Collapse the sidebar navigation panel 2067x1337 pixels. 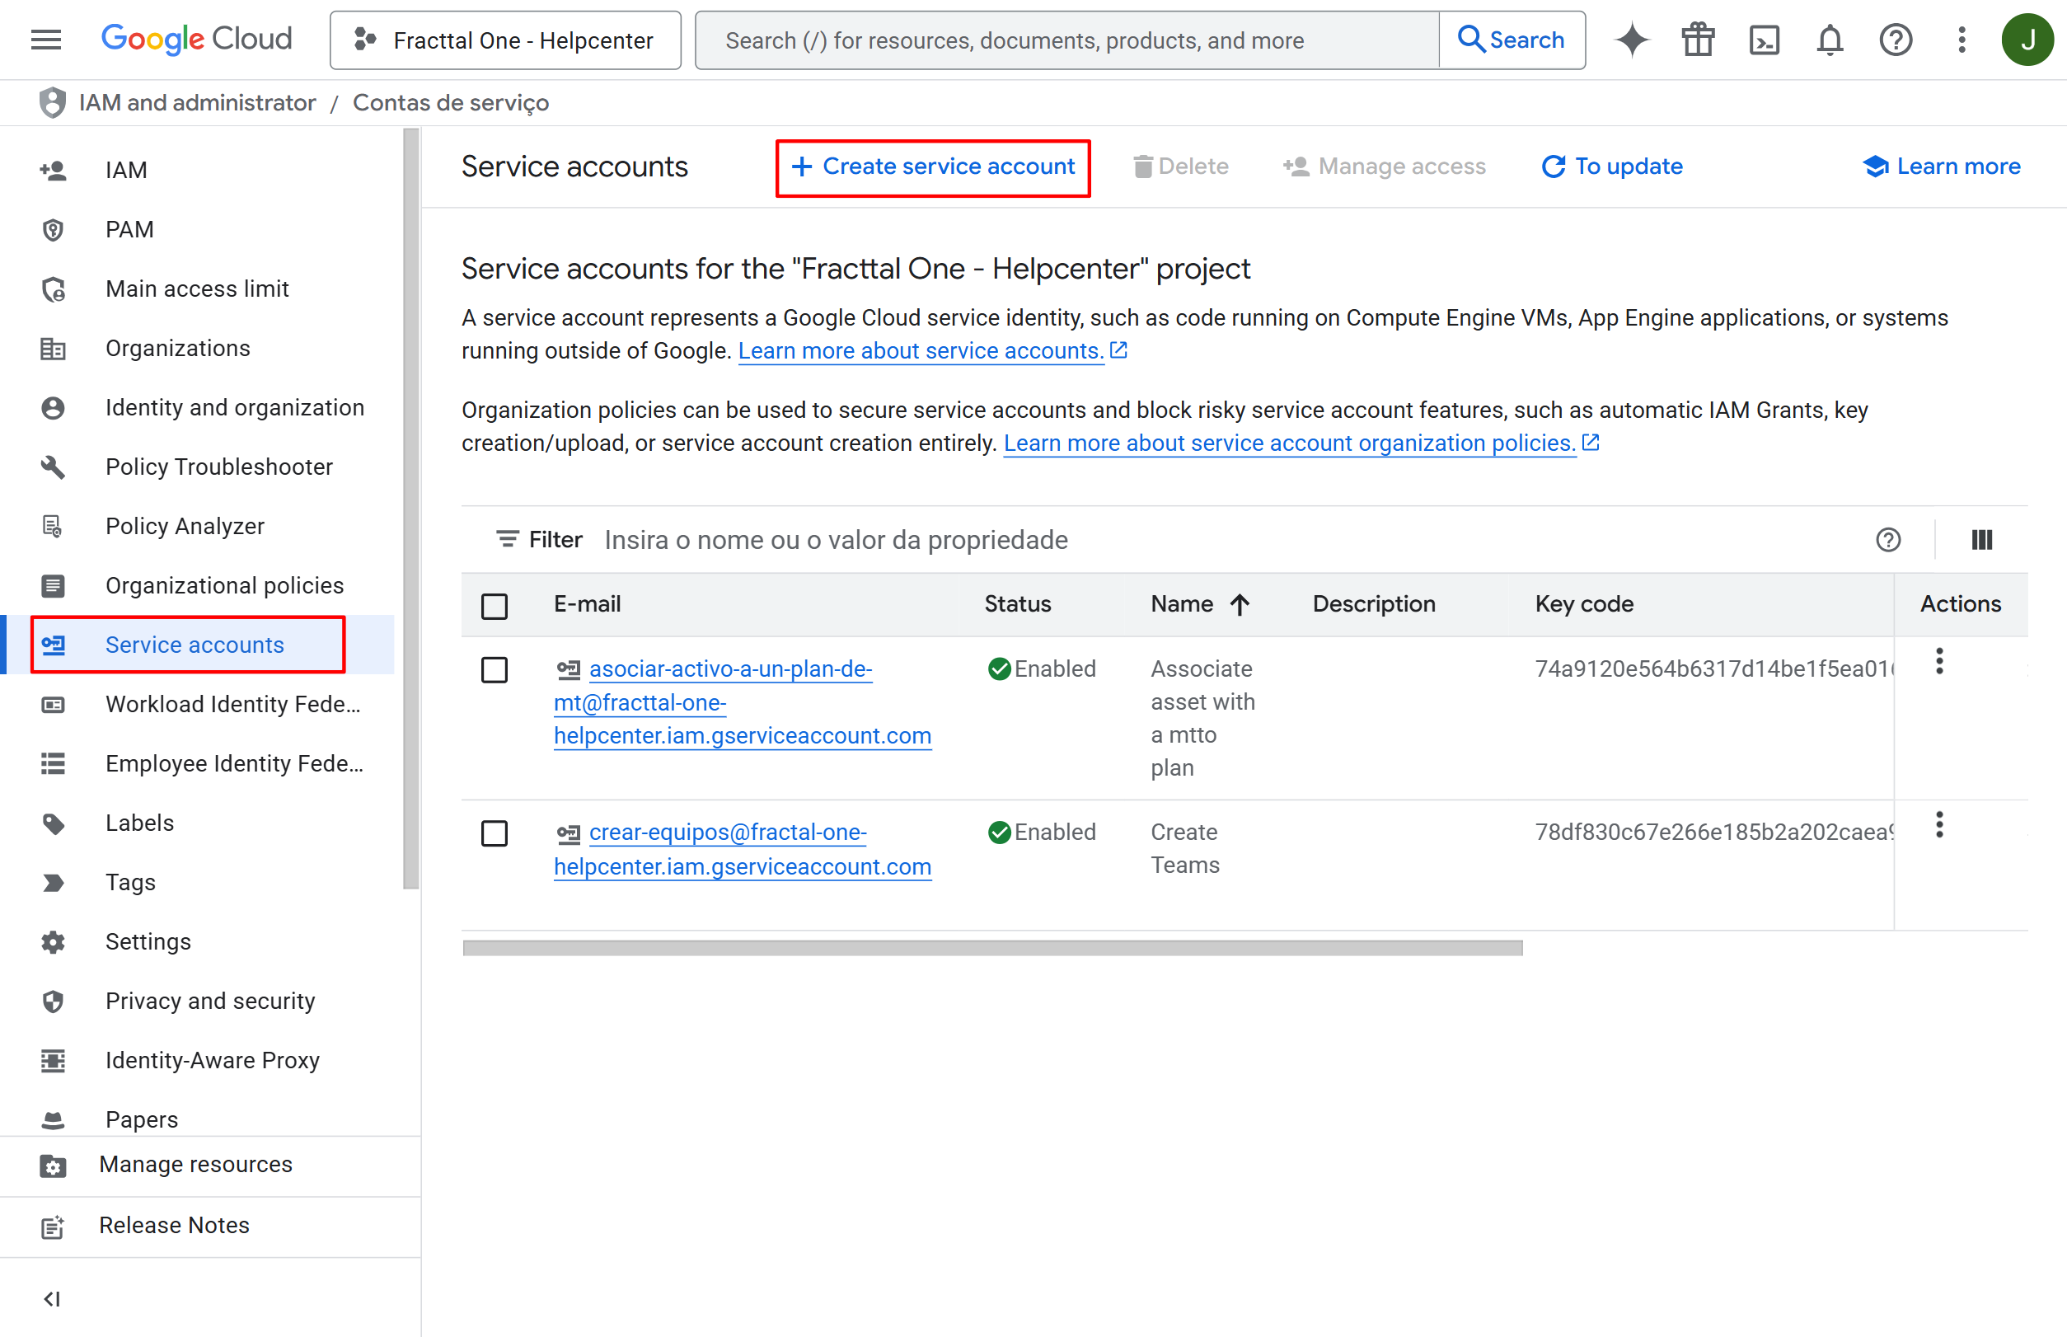pyautogui.click(x=52, y=1299)
